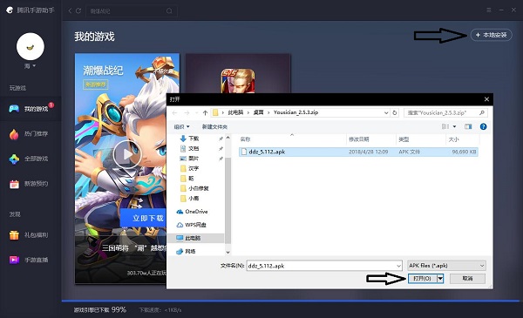Refresh the file dialog folder view
The width and height of the screenshot is (523, 318).
(x=395, y=112)
